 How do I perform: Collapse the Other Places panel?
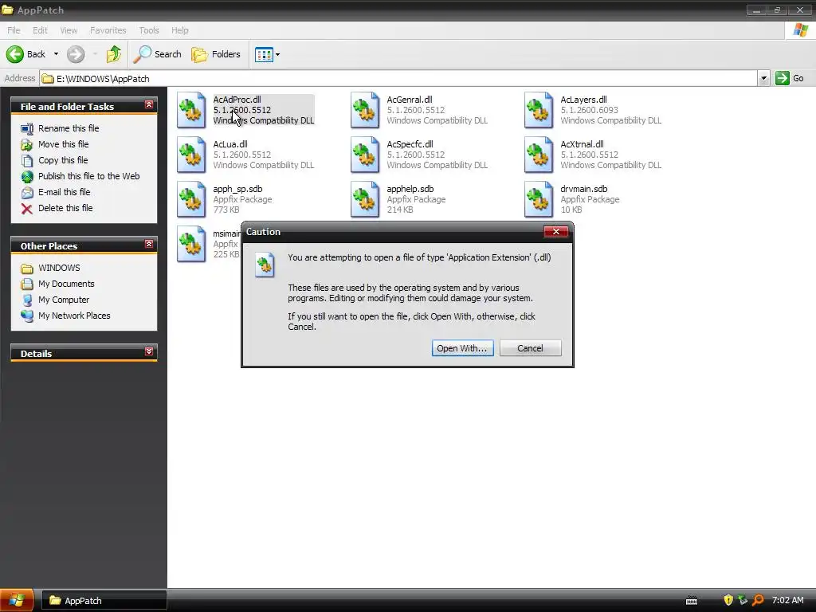point(149,244)
